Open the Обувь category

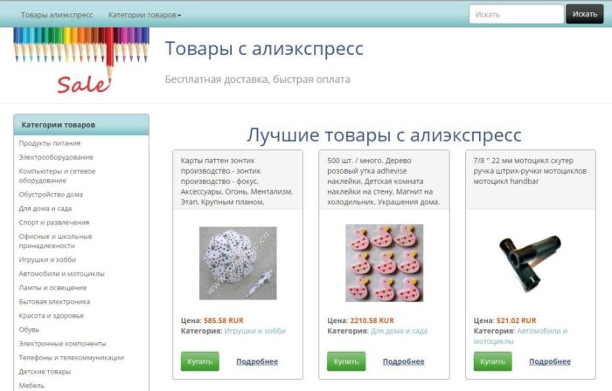[x=29, y=330]
